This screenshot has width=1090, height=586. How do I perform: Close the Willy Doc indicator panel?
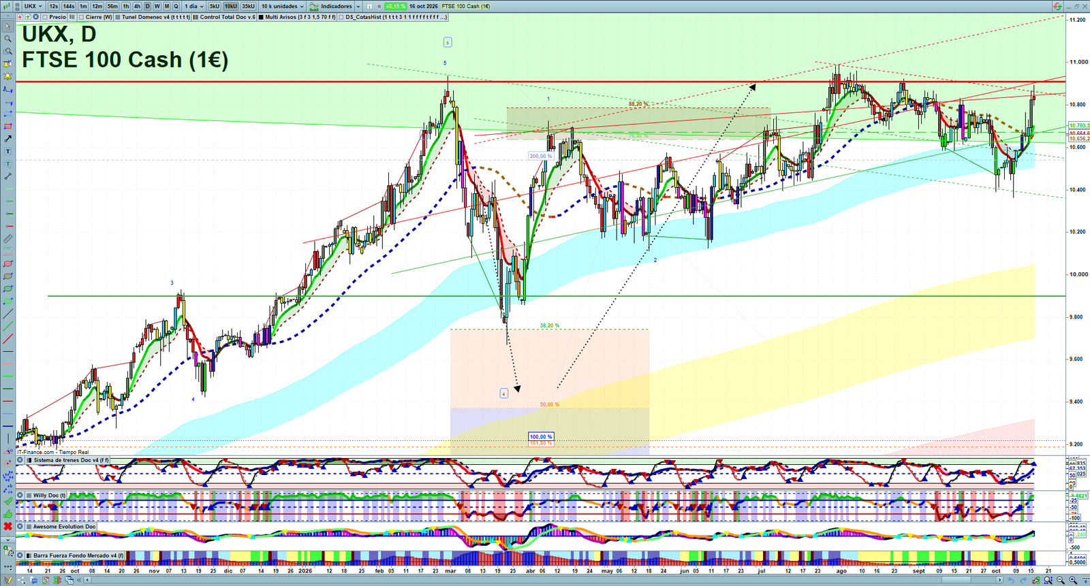[20, 495]
